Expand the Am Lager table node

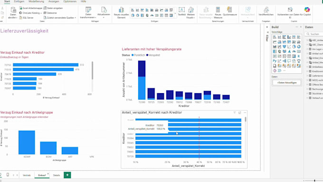[x=307, y=49]
